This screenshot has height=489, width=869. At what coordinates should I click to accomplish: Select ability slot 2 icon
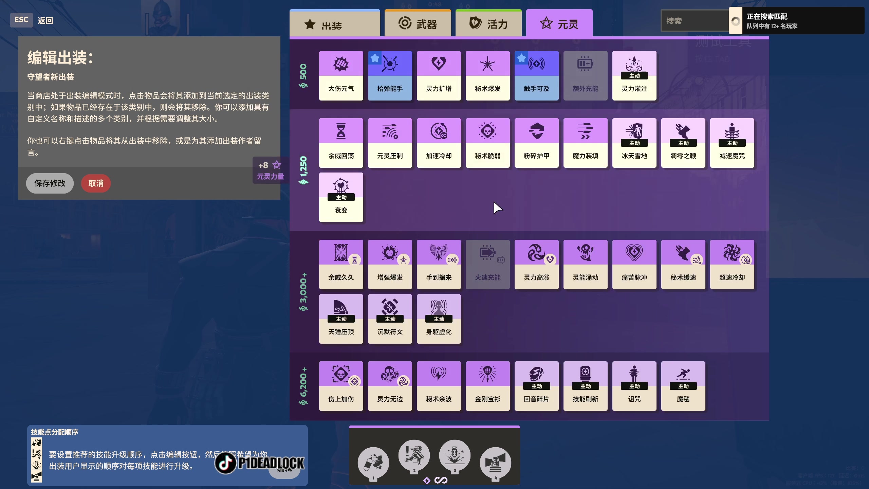[414, 455]
